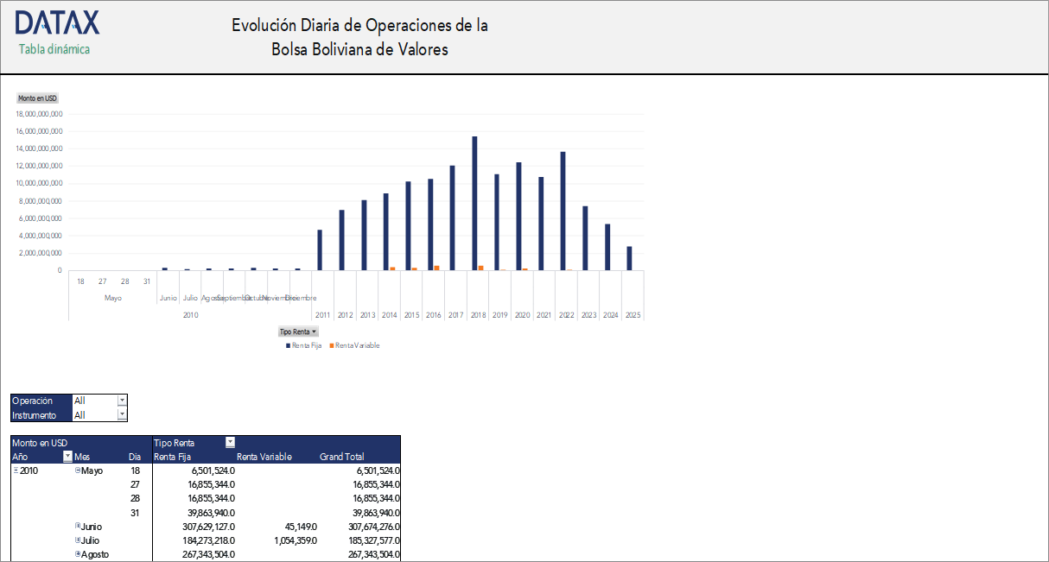1049x562 pixels.
Task: Click the Tabla dinámica label
Action: point(54,49)
